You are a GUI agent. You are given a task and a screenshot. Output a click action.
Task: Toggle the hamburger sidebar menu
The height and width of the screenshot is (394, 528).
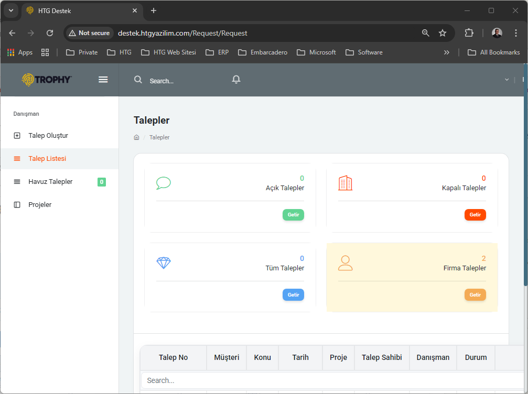(103, 79)
